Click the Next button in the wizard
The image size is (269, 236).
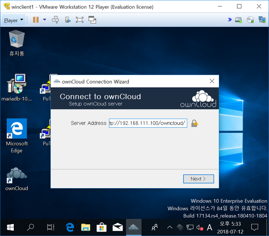tap(199, 179)
